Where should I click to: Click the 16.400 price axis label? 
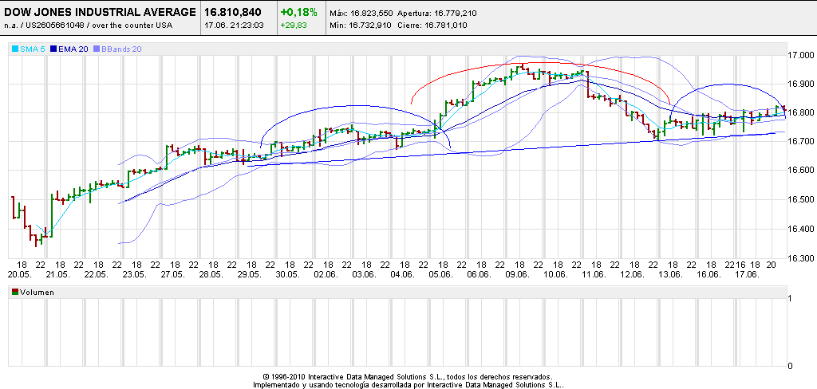(x=801, y=229)
